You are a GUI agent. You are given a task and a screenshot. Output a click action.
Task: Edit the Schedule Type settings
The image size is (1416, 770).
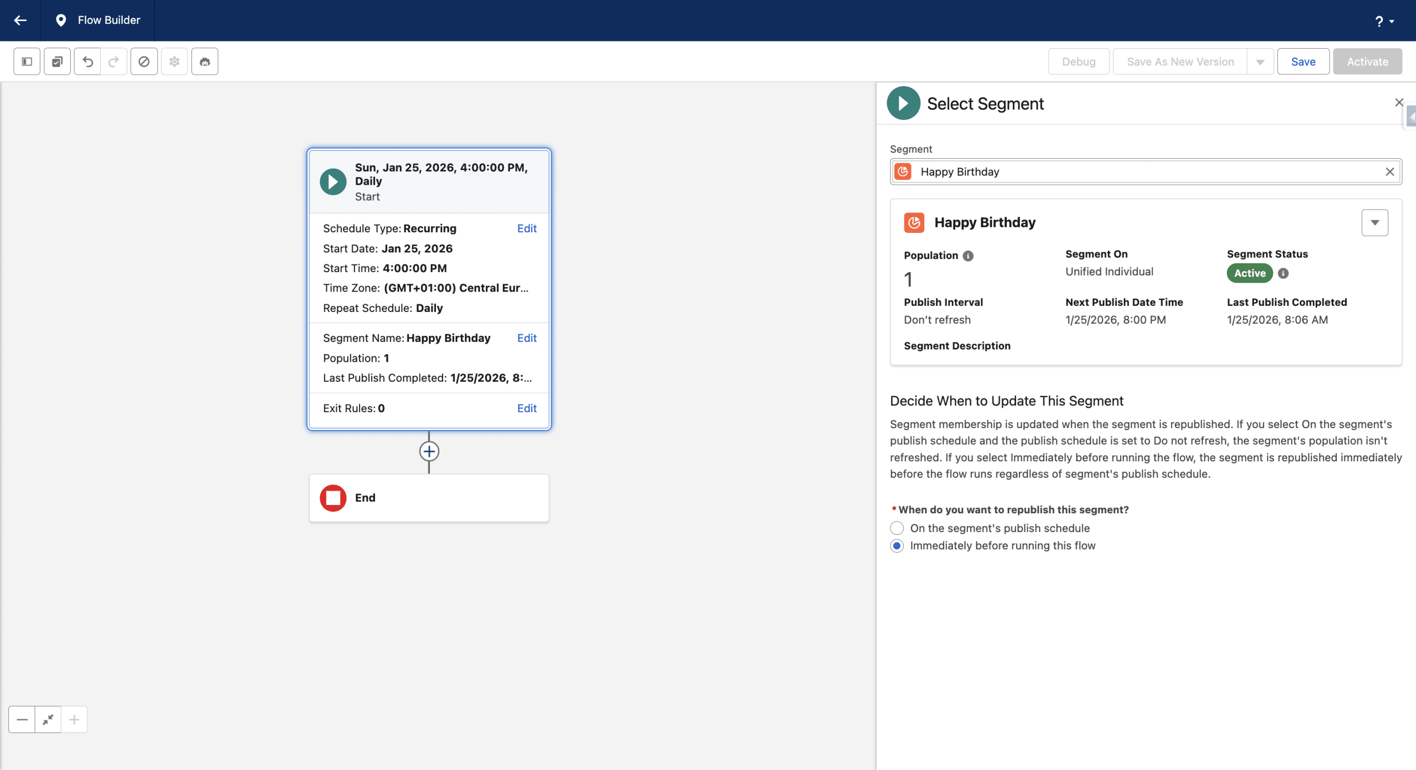[x=526, y=228]
